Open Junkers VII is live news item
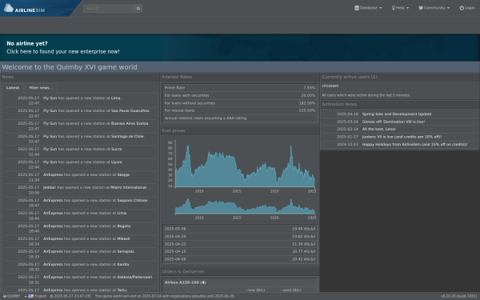The image size is (480, 300). pos(402,137)
